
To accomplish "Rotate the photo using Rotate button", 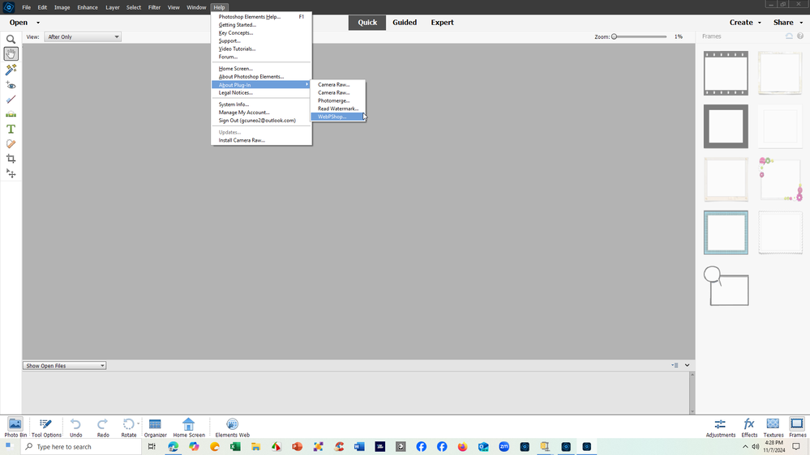I will click(x=128, y=427).
